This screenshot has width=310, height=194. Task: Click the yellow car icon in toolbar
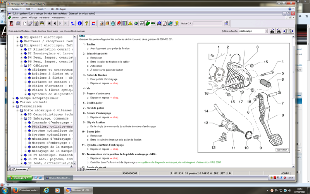pyautogui.click(x=42, y=23)
